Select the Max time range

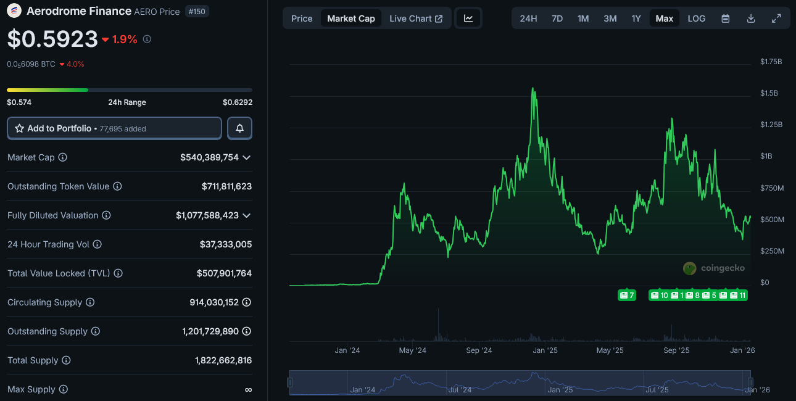(665, 19)
